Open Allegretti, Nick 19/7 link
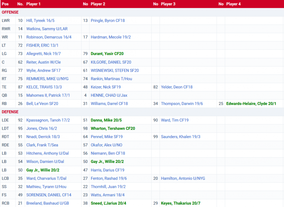The image size is (284, 207). pos(43,54)
